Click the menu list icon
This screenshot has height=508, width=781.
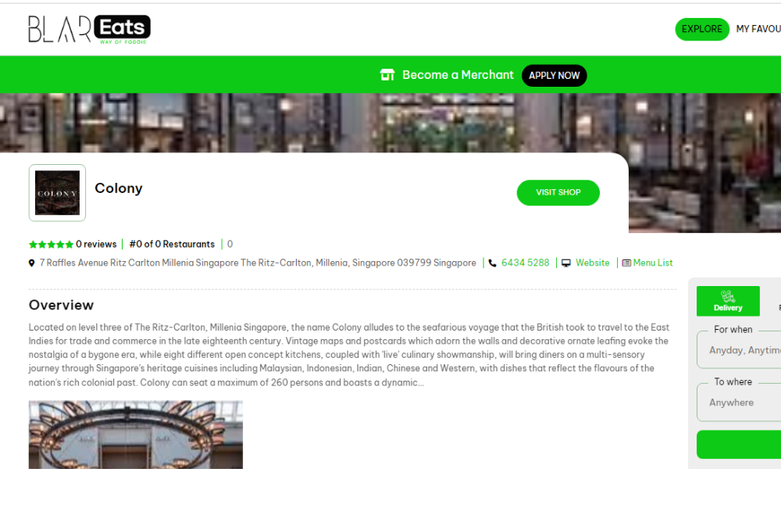626,263
